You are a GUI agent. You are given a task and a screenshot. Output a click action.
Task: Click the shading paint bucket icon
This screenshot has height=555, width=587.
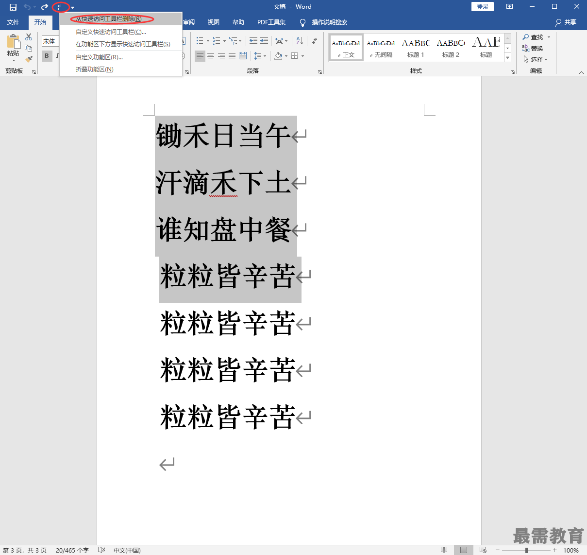click(278, 56)
